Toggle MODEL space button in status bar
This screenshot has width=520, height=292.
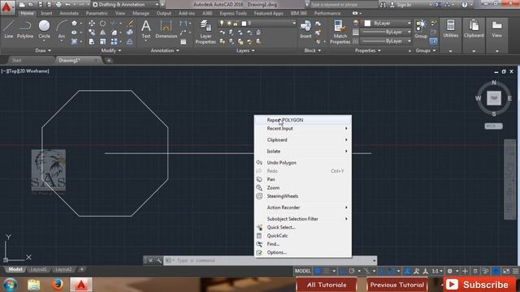click(x=302, y=271)
